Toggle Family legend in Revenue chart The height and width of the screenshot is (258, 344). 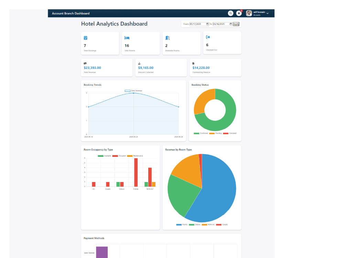(182, 225)
